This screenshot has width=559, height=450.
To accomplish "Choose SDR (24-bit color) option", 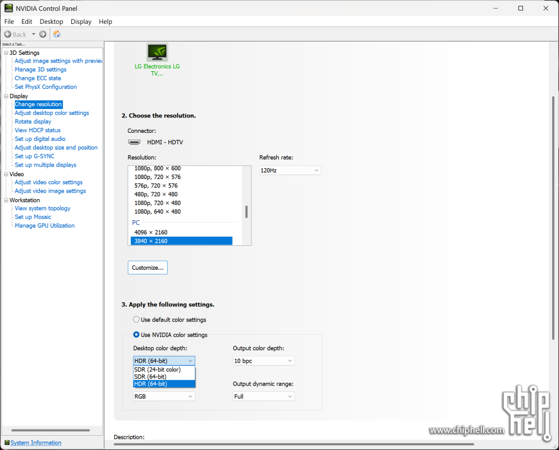I will [x=164, y=370].
